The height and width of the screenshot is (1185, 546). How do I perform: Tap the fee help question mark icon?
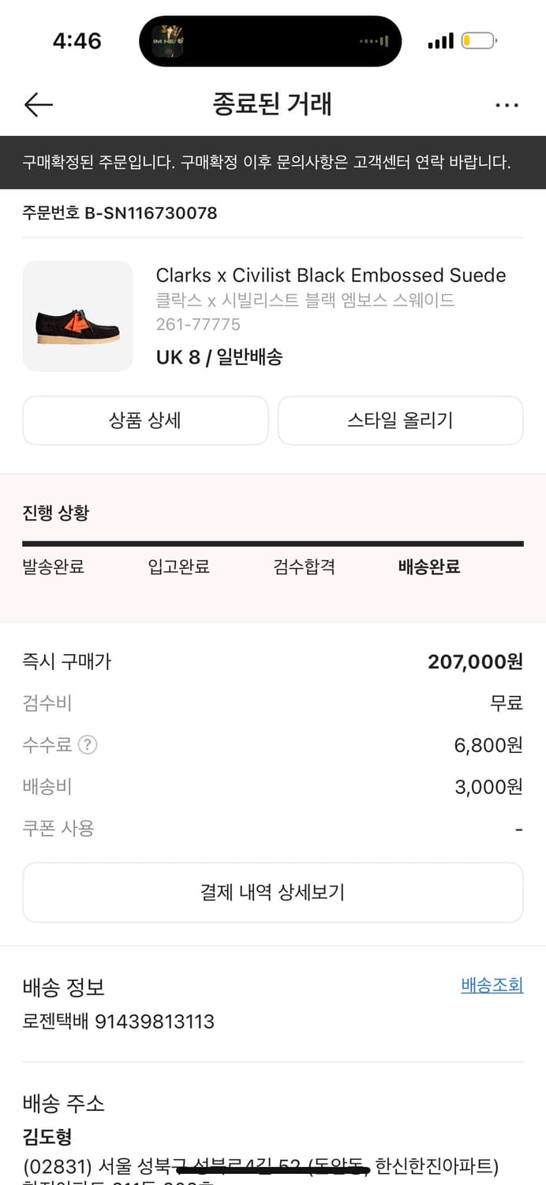click(88, 744)
